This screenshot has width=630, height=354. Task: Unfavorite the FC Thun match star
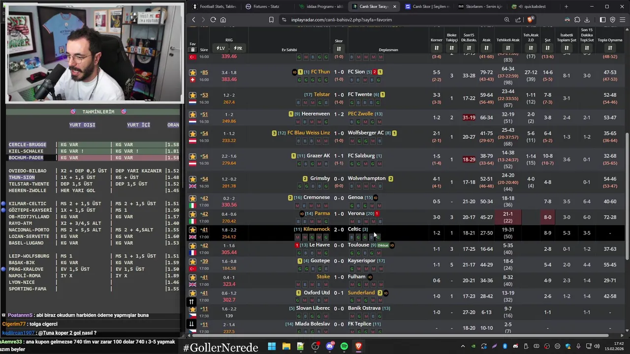192,72
